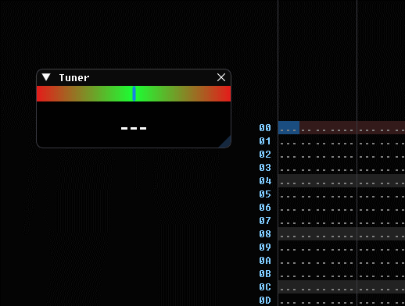Viewport: 405px width, 306px height.
Task: Select pattern row number 08
Action: [x=265, y=234]
